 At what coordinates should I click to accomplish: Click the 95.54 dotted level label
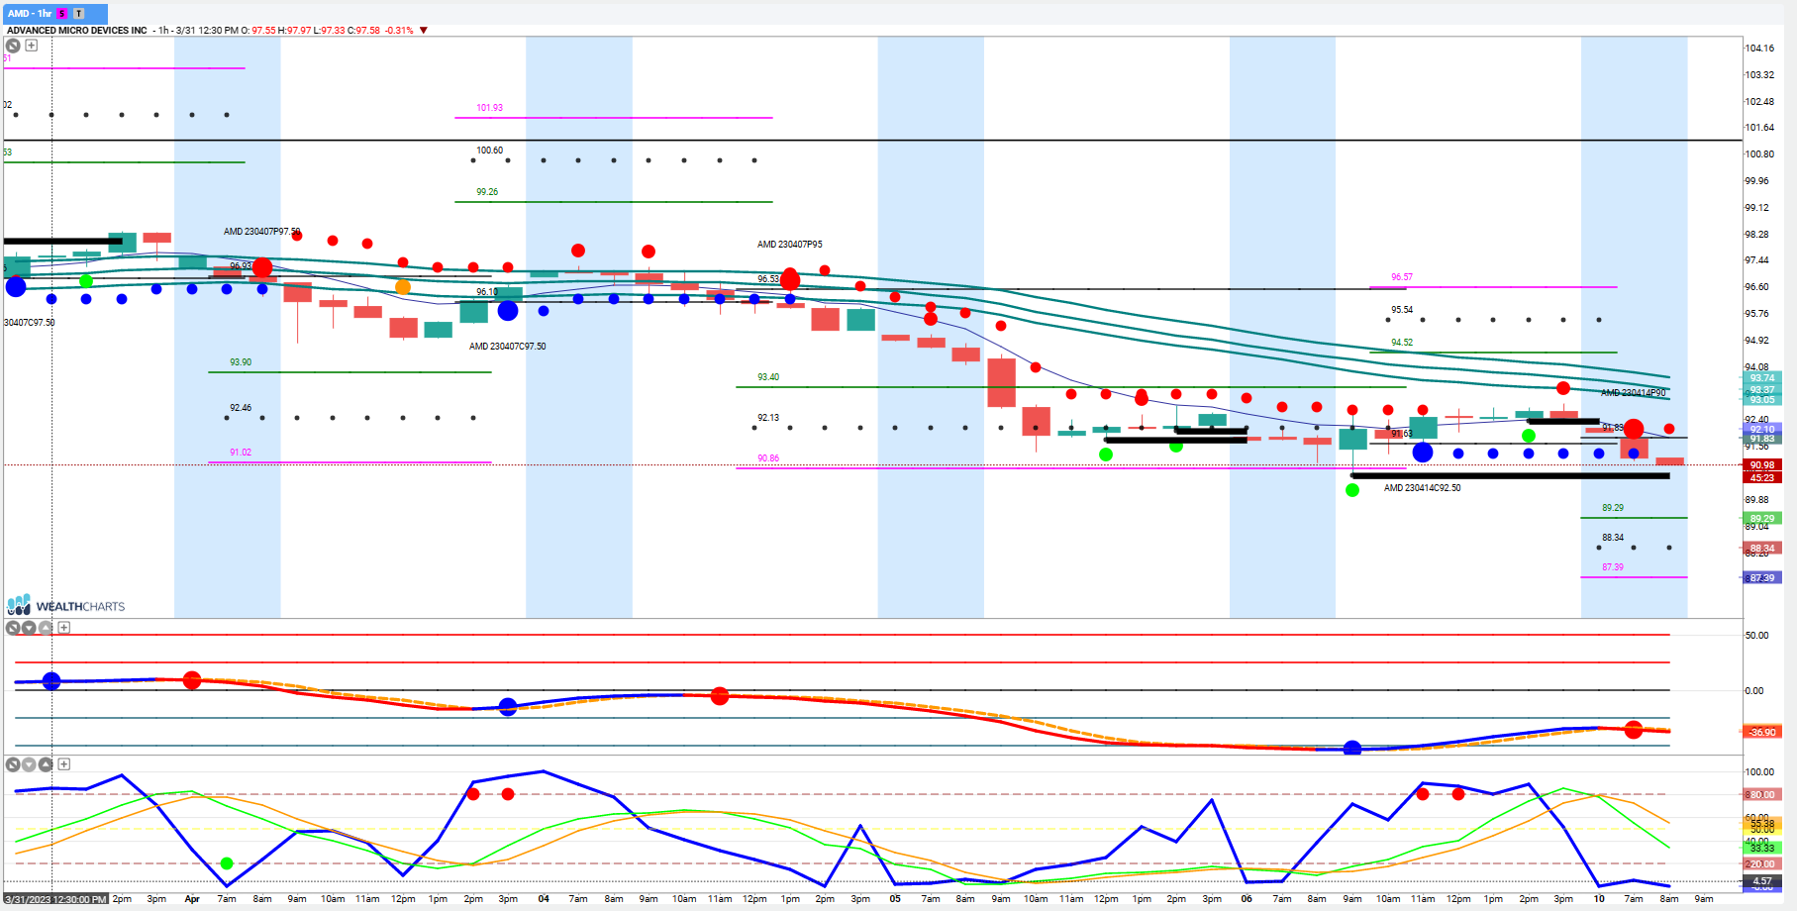click(x=1402, y=310)
